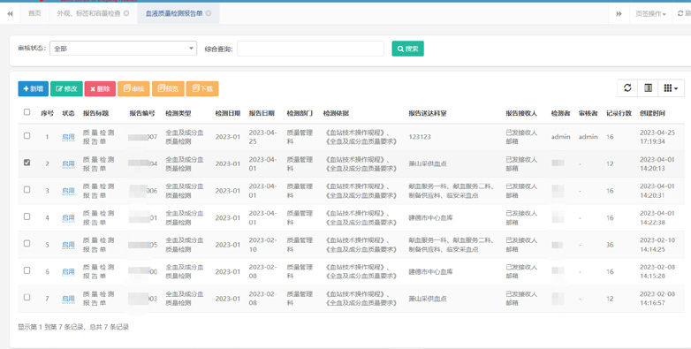
Task: Click the 启用 status link in row 7
Action: click(x=68, y=299)
